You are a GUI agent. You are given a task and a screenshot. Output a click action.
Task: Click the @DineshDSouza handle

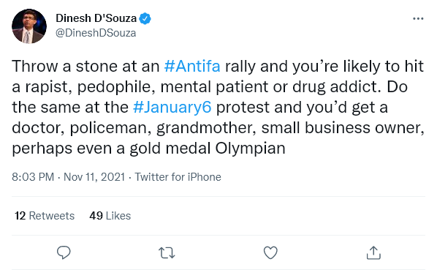(x=96, y=33)
